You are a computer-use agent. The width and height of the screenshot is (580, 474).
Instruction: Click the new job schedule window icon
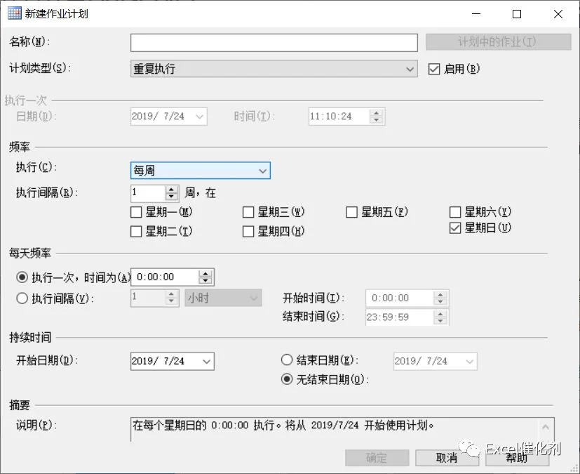click(15, 13)
